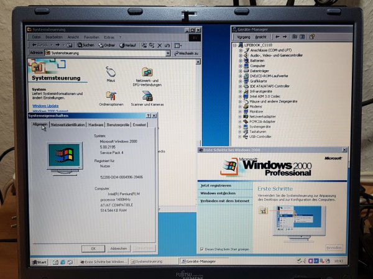Click Verbinden mit dem Internet link
This screenshot has height=279, width=373.
click(224, 201)
